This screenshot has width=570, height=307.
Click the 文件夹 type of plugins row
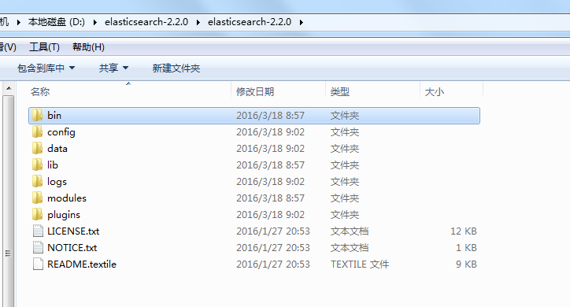tap(345, 215)
